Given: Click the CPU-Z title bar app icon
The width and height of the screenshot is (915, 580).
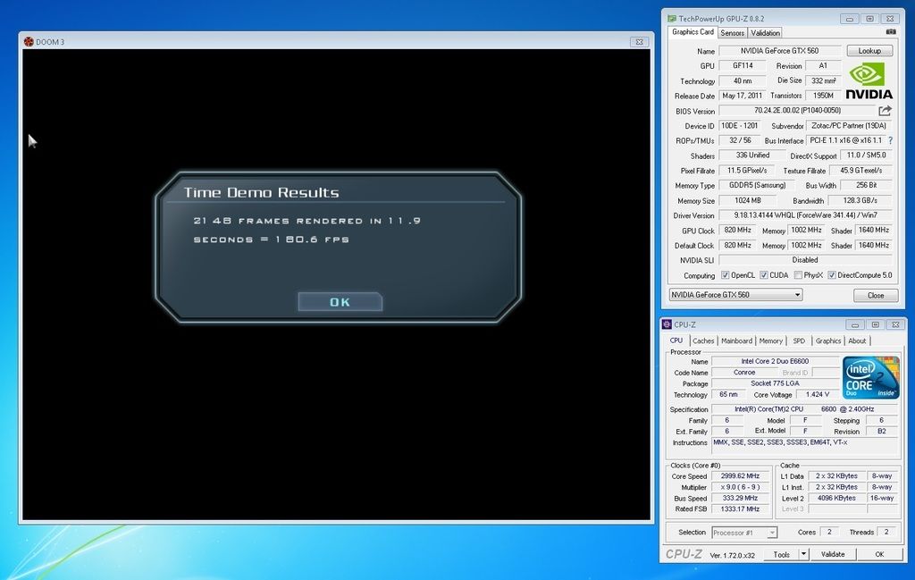Looking at the screenshot, I should 667,324.
